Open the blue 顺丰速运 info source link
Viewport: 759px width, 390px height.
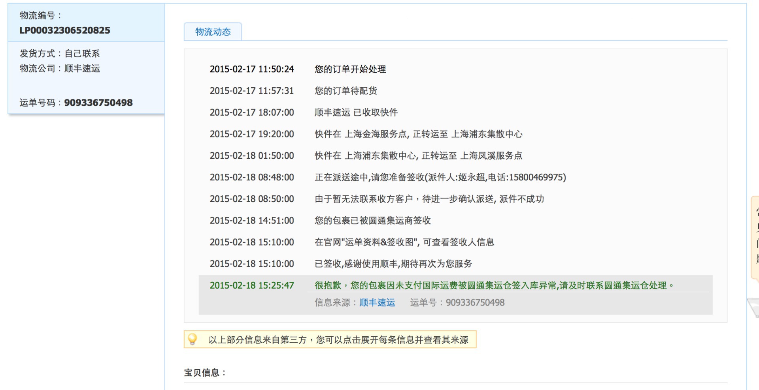pos(377,303)
